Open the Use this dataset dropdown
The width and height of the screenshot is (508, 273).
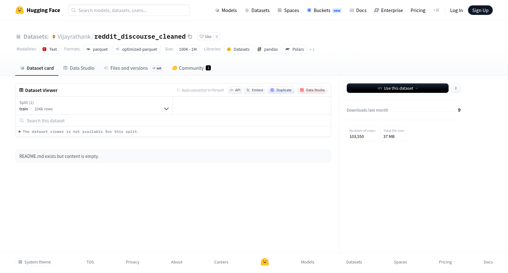tap(398, 88)
